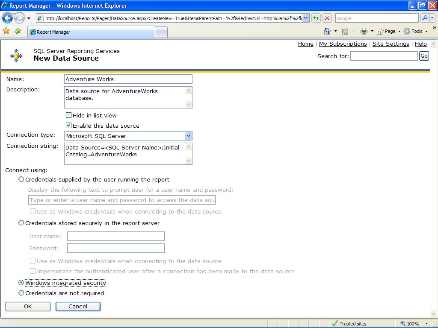438x328 pixels.
Task: Check Impersonate the authenticated user checkbox
Action: [33, 271]
